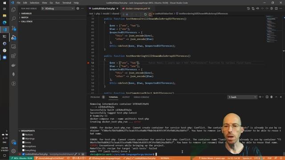Open Microsoft Edge from the taskbar
The width and height of the screenshot is (285, 160).
click(x=4, y=23)
